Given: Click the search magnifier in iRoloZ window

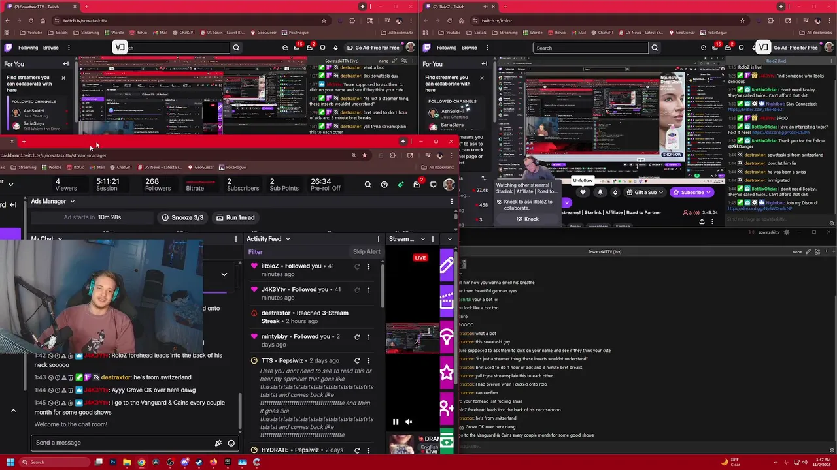Looking at the screenshot, I should pos(655,48).
